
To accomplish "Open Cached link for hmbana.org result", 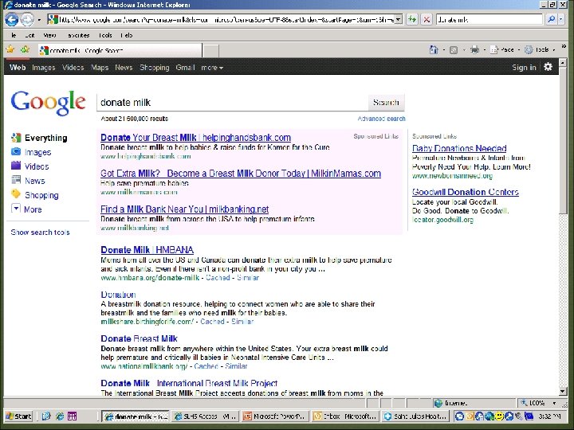I will (x=218, y=278).
